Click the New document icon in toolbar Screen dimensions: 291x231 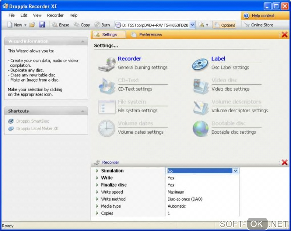(x=10, y=25)
